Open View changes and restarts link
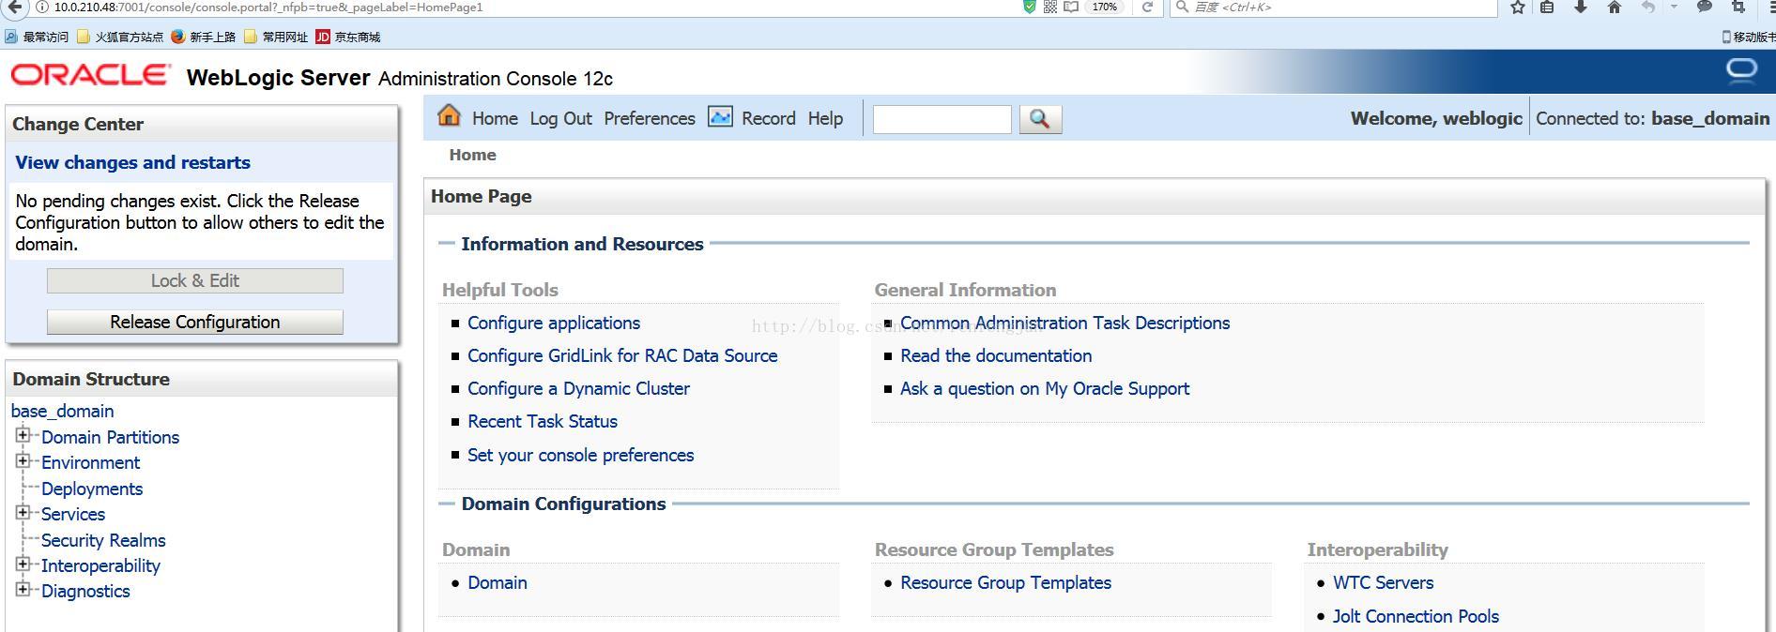Image resolution: width=1776 pixels, height=632 pixels. 132,162
